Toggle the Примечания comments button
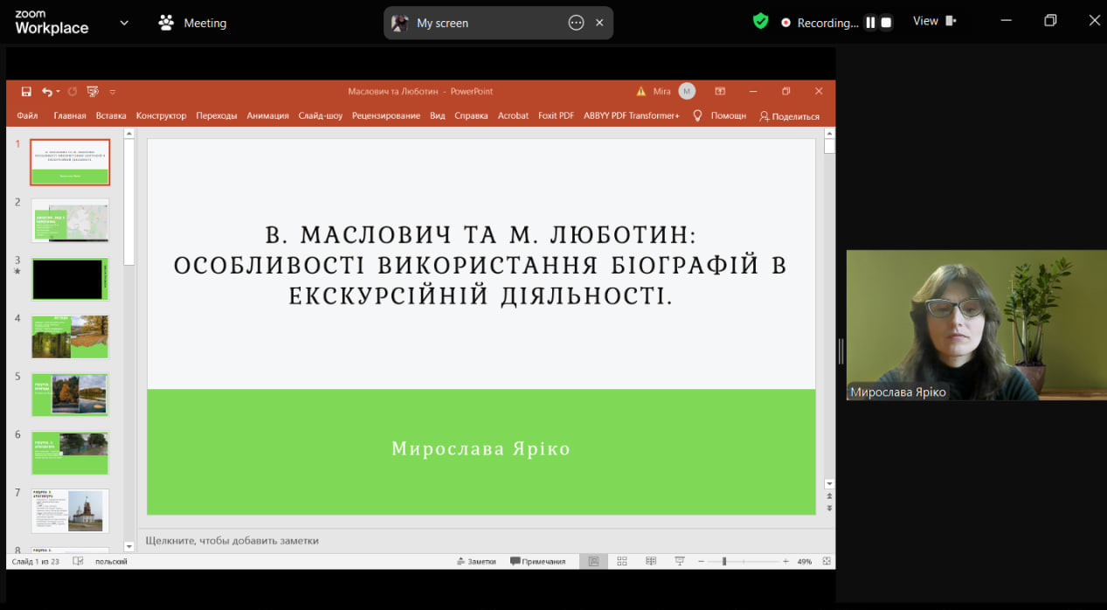This screenshot has height=610, width=1107. coord(537,561)
